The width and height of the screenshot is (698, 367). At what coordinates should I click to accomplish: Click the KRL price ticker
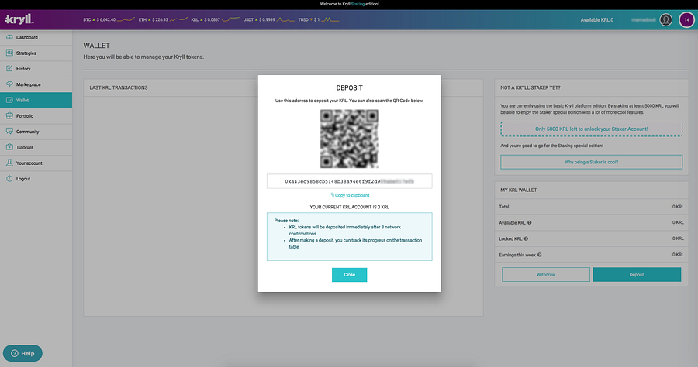215,19
